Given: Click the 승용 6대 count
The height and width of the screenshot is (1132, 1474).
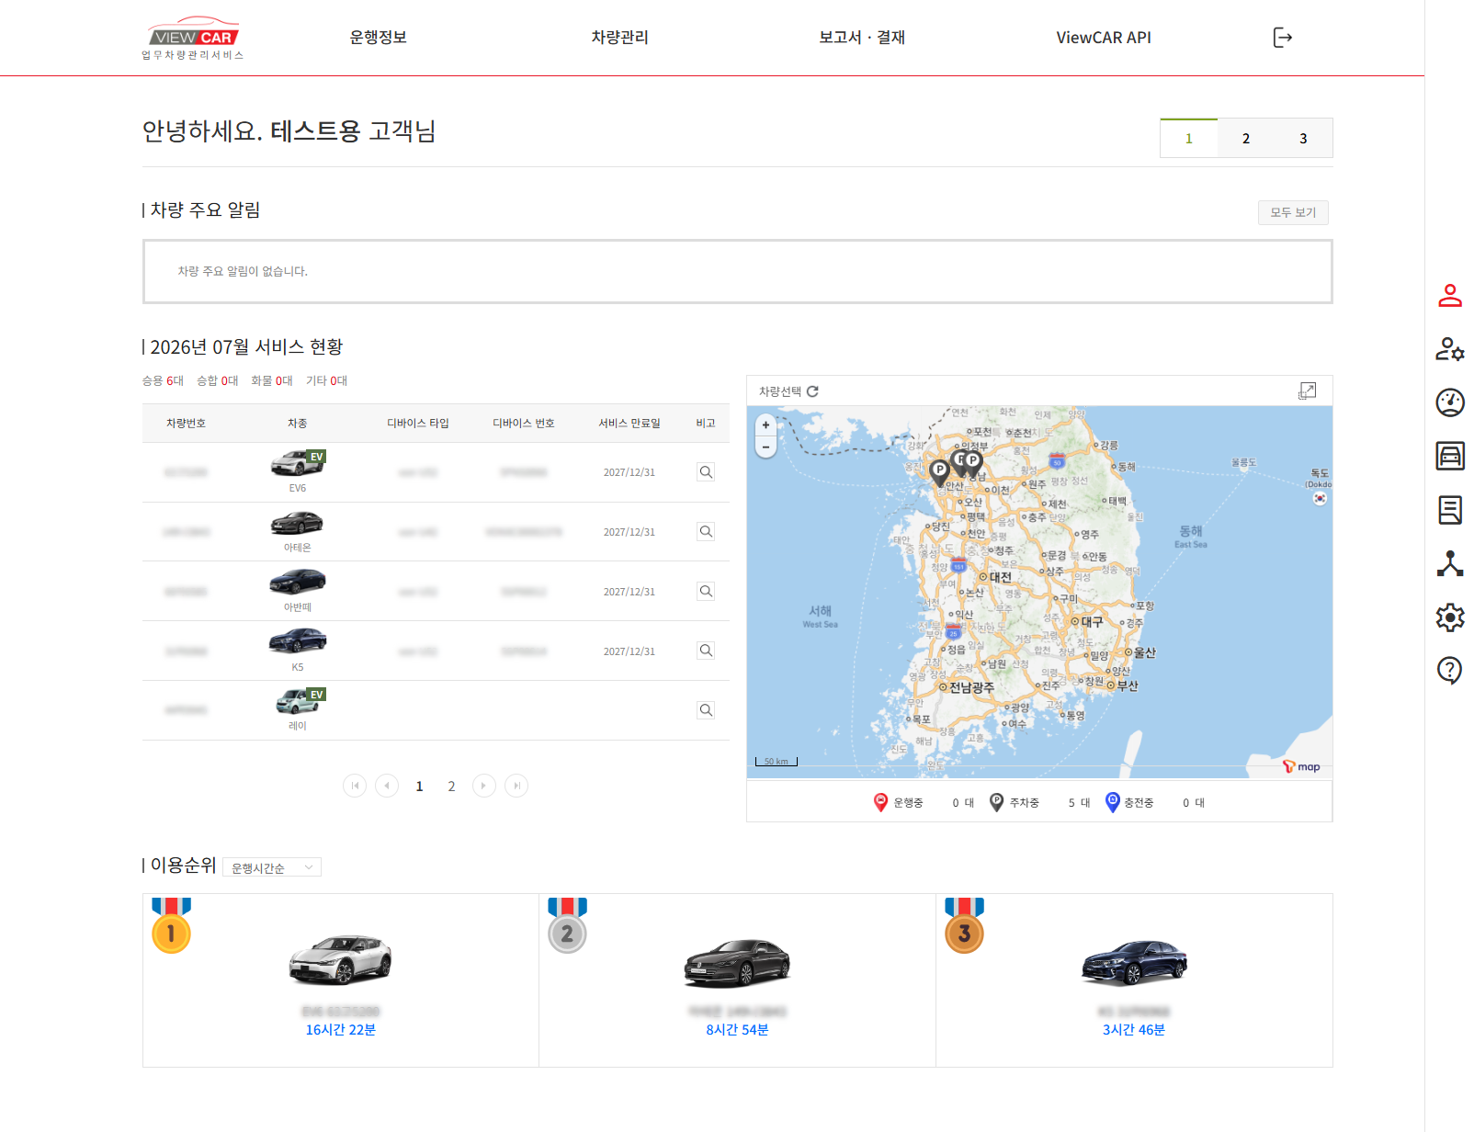Looking at the screenshot, I should 163,380.
